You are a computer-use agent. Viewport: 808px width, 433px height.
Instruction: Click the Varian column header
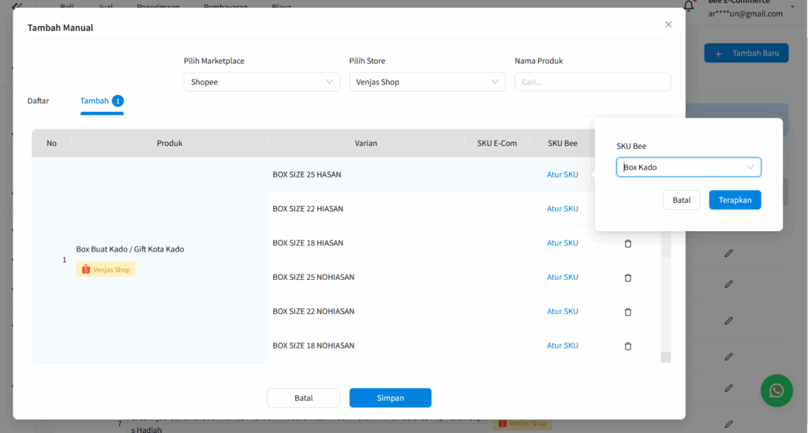[366, 143]
